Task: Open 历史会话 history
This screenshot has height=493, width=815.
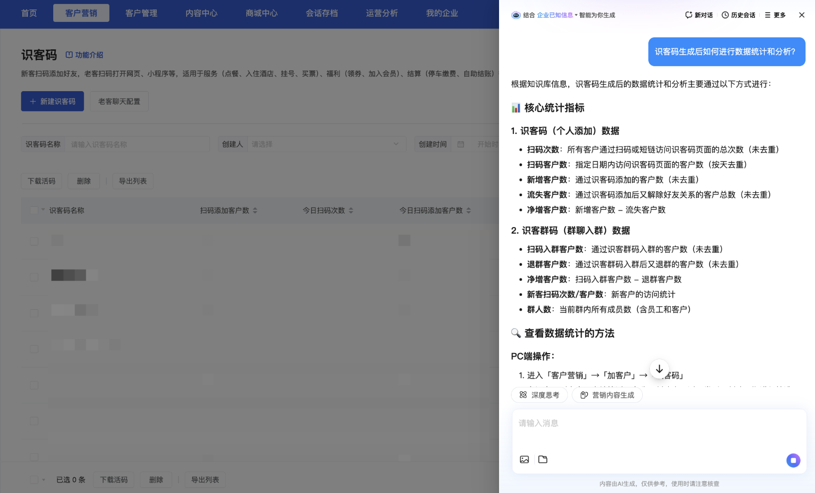Action: coord(738,15)
